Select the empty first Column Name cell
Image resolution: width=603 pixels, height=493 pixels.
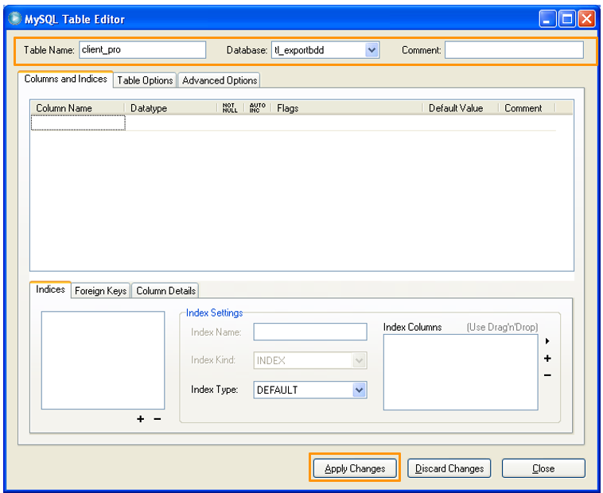(78, 122)
